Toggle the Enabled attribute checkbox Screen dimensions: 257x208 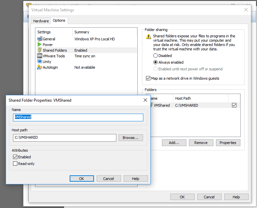pos(15,157)
